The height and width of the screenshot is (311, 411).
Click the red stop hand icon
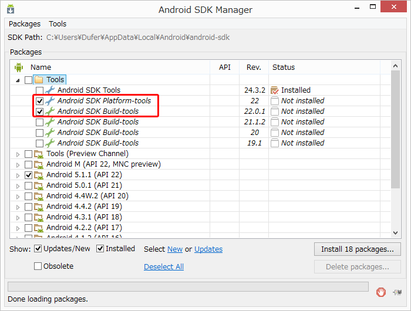pos(381,292)
